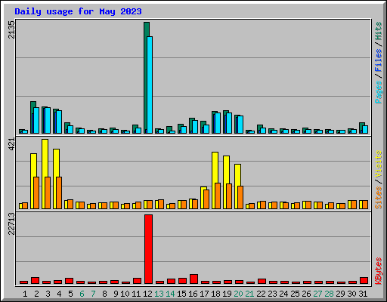Click the 421 visits axis value
Image resolution: width=387 pixels, height=302 pixels.
11,144
